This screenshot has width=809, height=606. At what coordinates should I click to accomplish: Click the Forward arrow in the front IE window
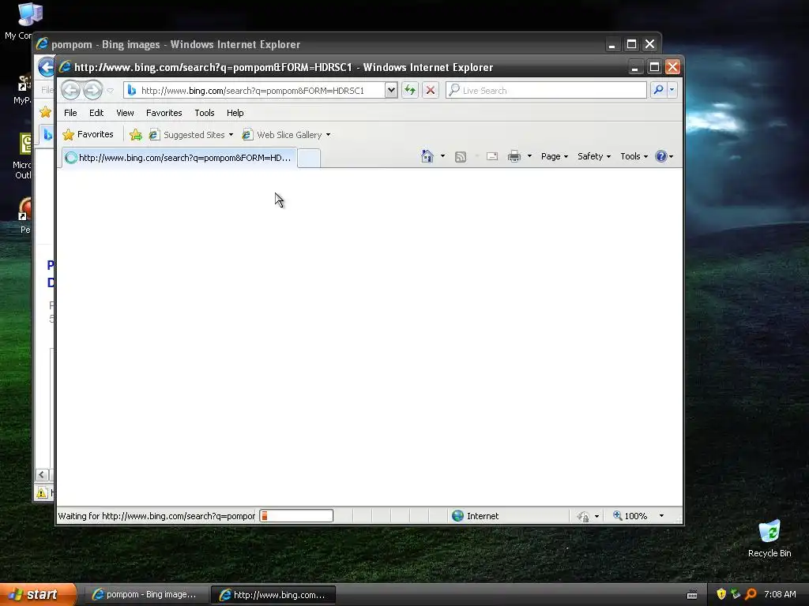pyautogui.click(x=93, y=90)
